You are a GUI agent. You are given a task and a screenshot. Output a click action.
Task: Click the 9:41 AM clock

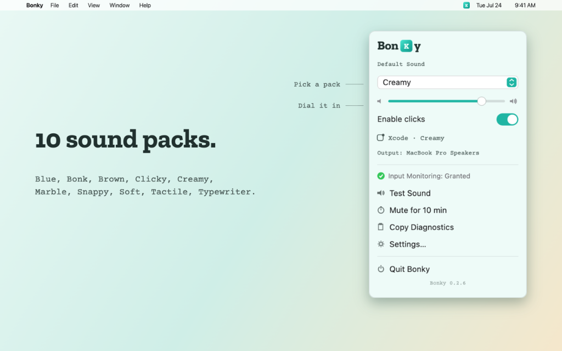click(x=525, y=5)
